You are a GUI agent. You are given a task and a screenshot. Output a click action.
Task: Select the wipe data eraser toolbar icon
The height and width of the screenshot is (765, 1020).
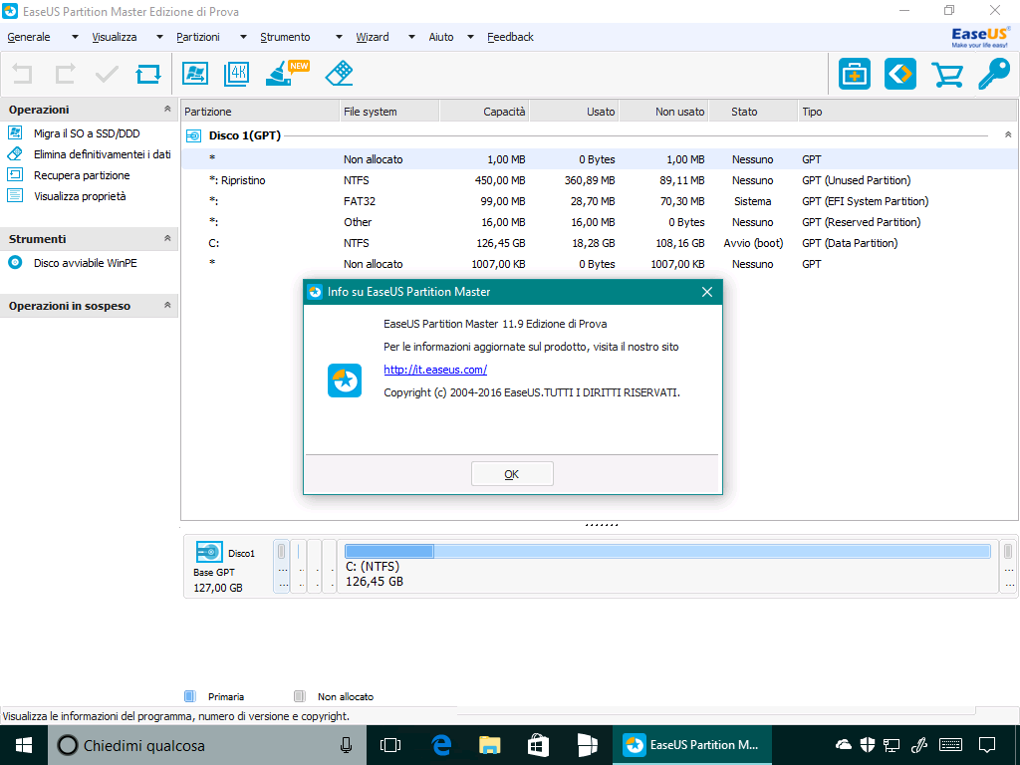(339, 74)
